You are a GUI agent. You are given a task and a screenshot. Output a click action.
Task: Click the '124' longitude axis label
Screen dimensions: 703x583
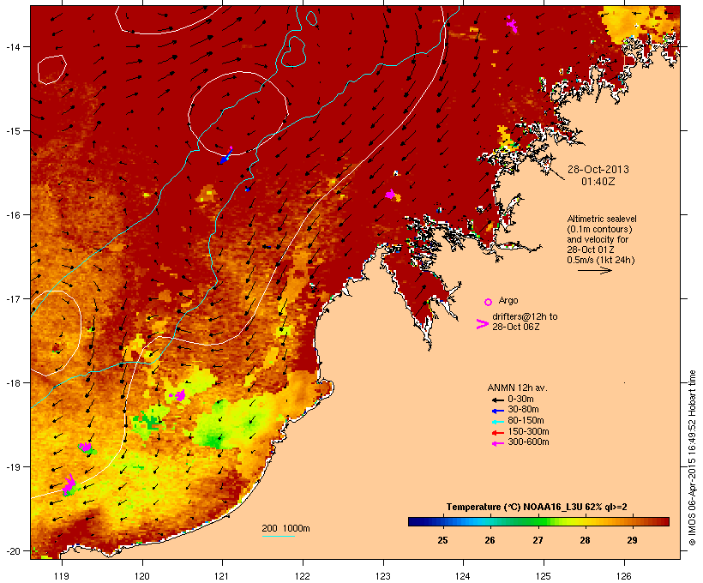[463, 576]
